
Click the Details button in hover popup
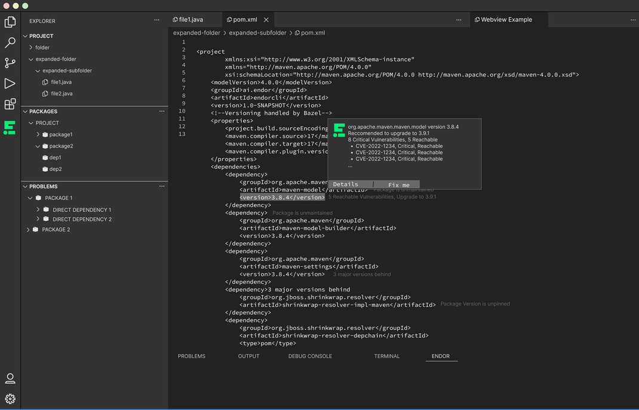(346, 184)
